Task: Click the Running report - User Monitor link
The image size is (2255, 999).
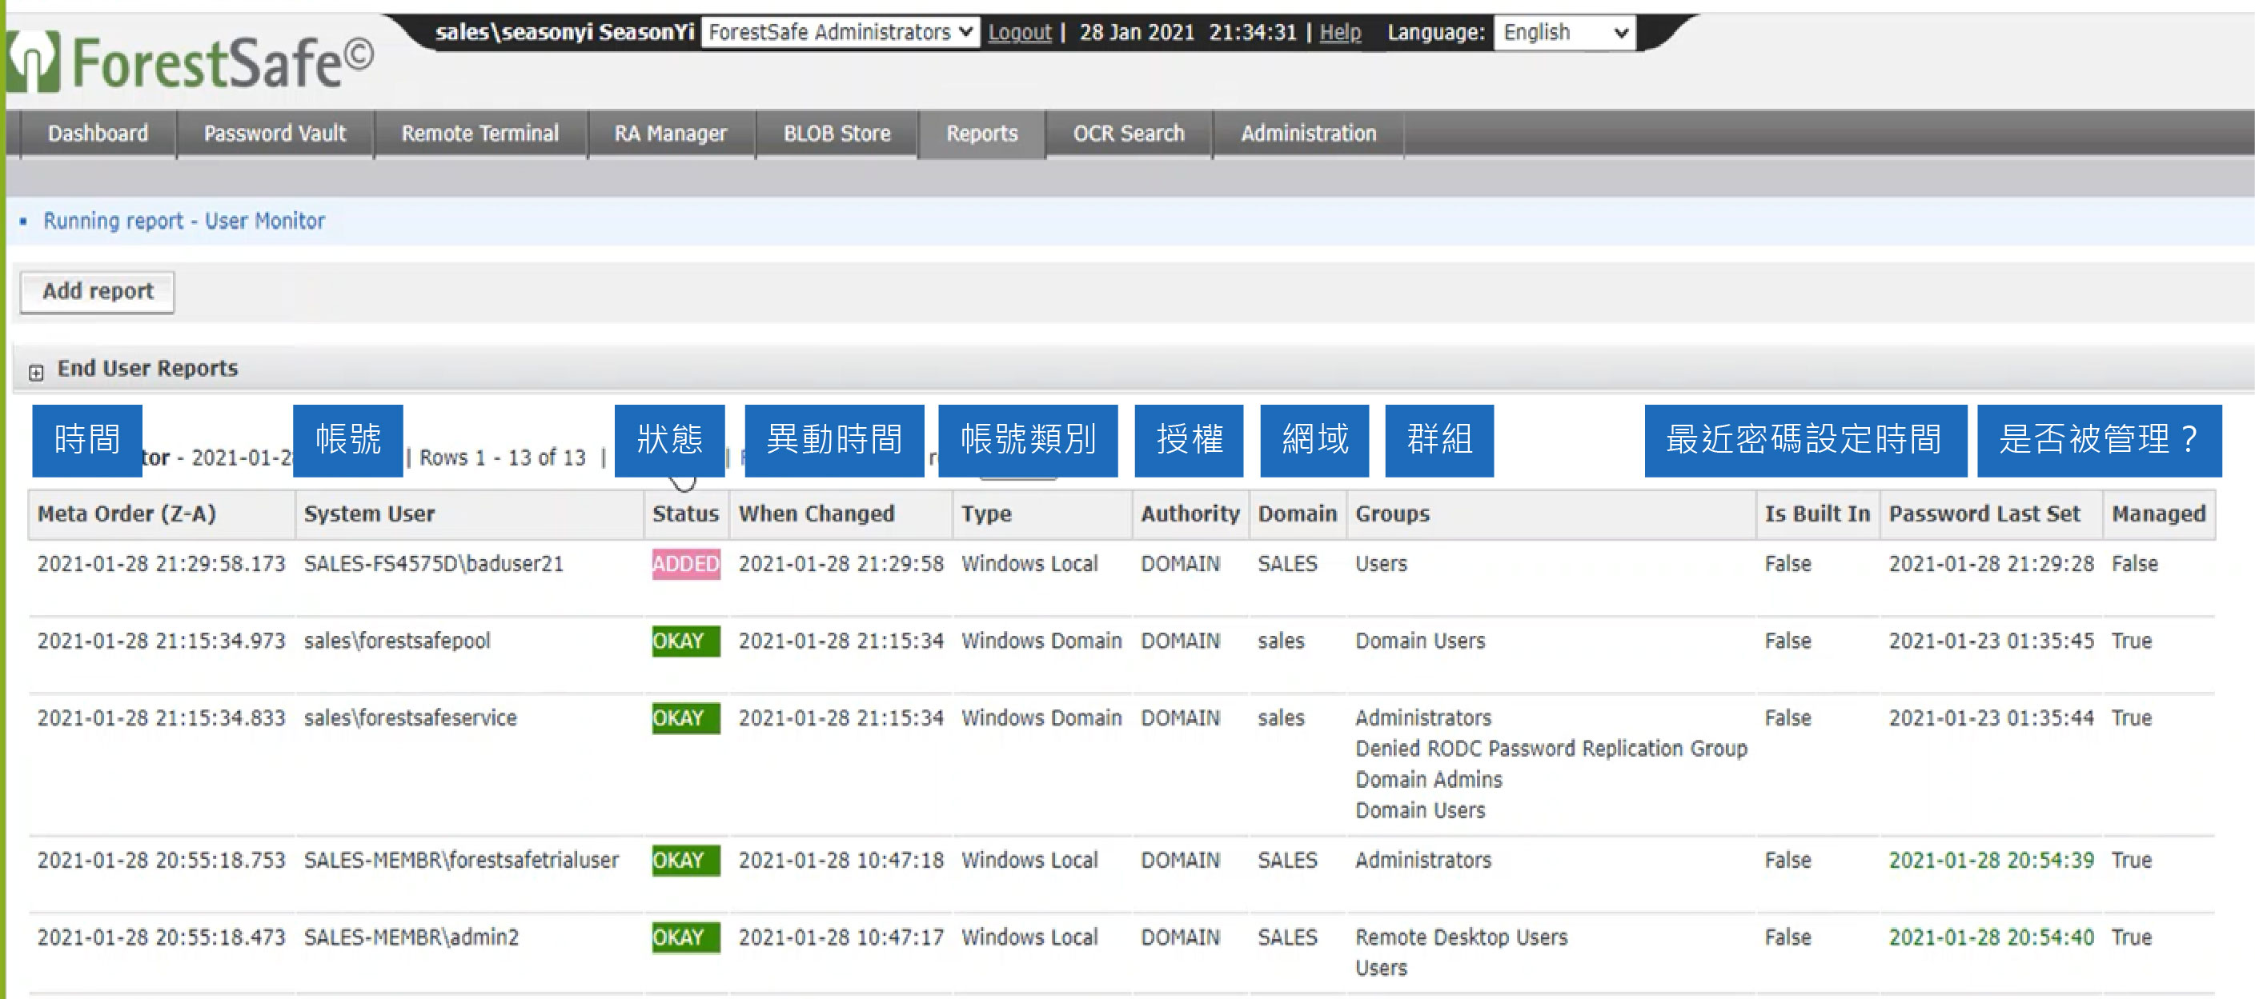Action: [x=184, y=221]
